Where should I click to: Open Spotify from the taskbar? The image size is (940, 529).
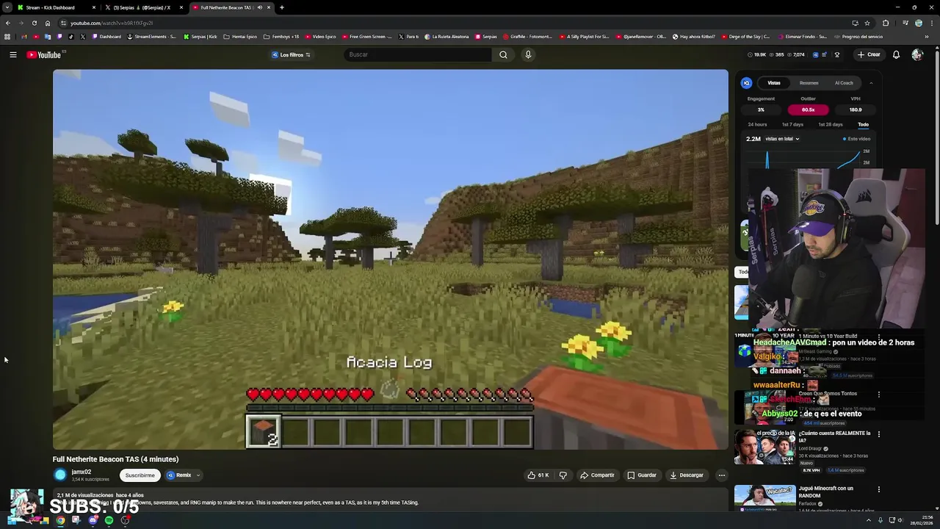coord(109,520)
